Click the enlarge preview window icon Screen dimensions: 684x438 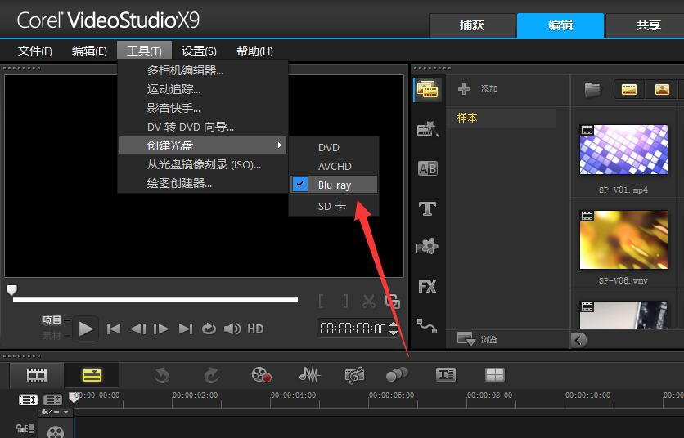393,302
